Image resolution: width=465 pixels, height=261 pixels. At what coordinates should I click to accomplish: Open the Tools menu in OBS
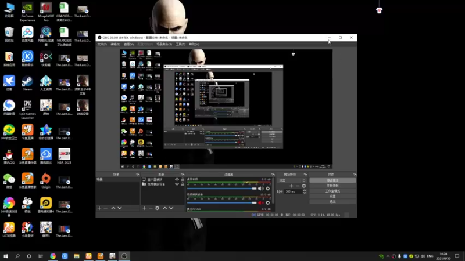(180, 44)
